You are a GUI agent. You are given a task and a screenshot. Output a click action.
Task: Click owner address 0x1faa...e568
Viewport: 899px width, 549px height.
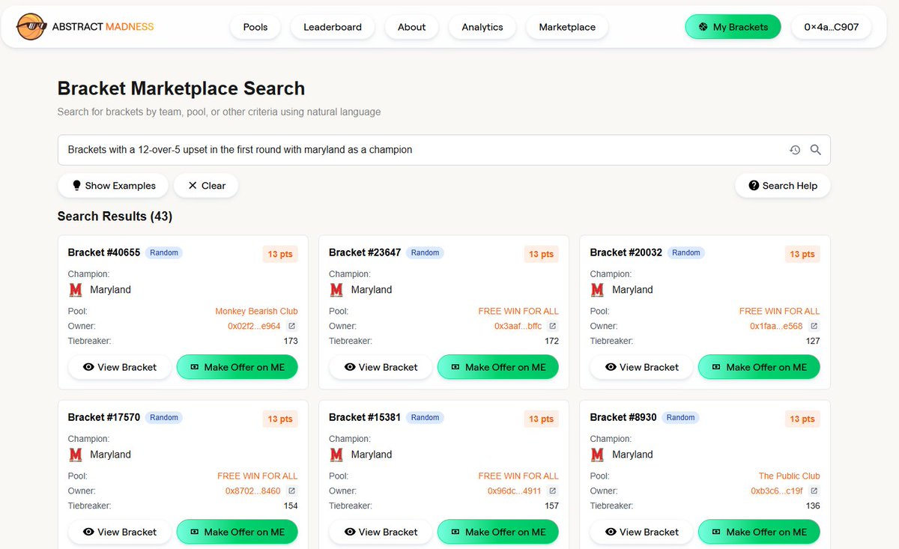point(776,326)
